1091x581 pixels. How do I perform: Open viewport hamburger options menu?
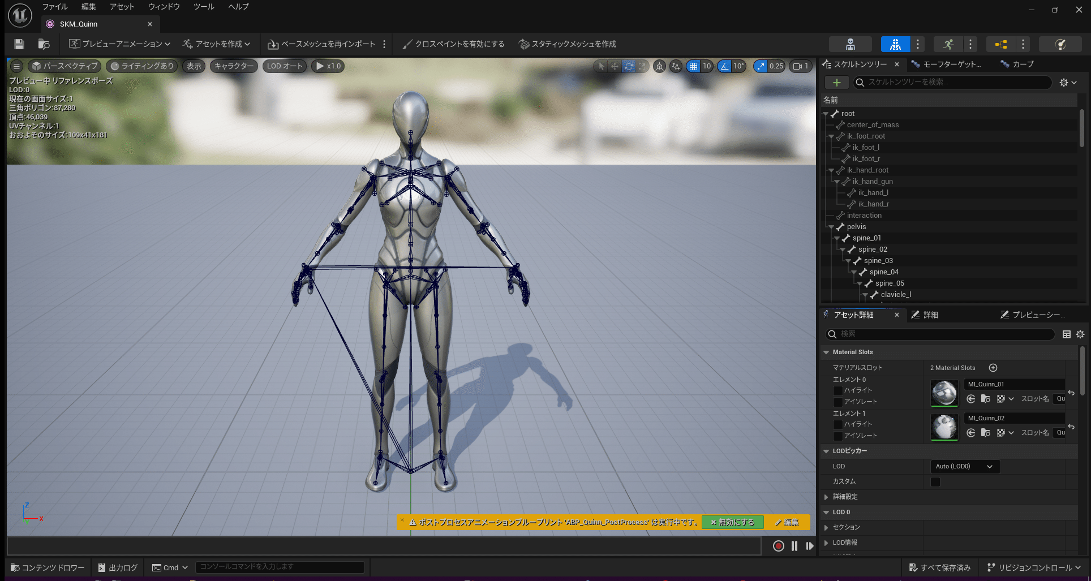click(16, 66)
